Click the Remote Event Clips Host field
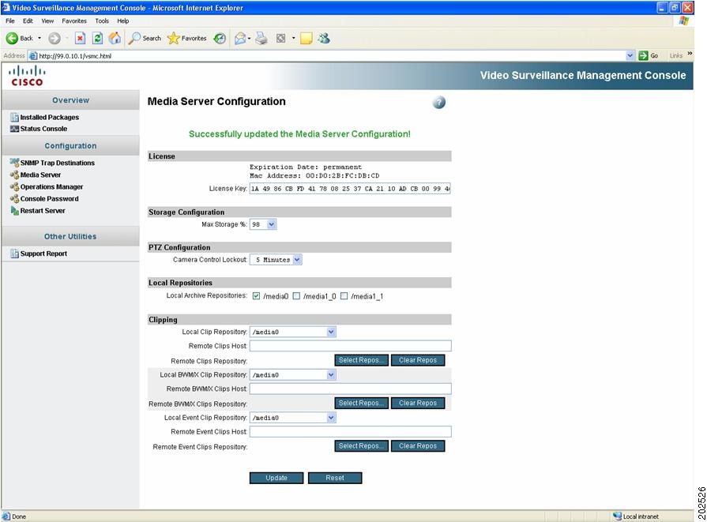This screenshot has width=707, height=522. [x=351, y=431]
